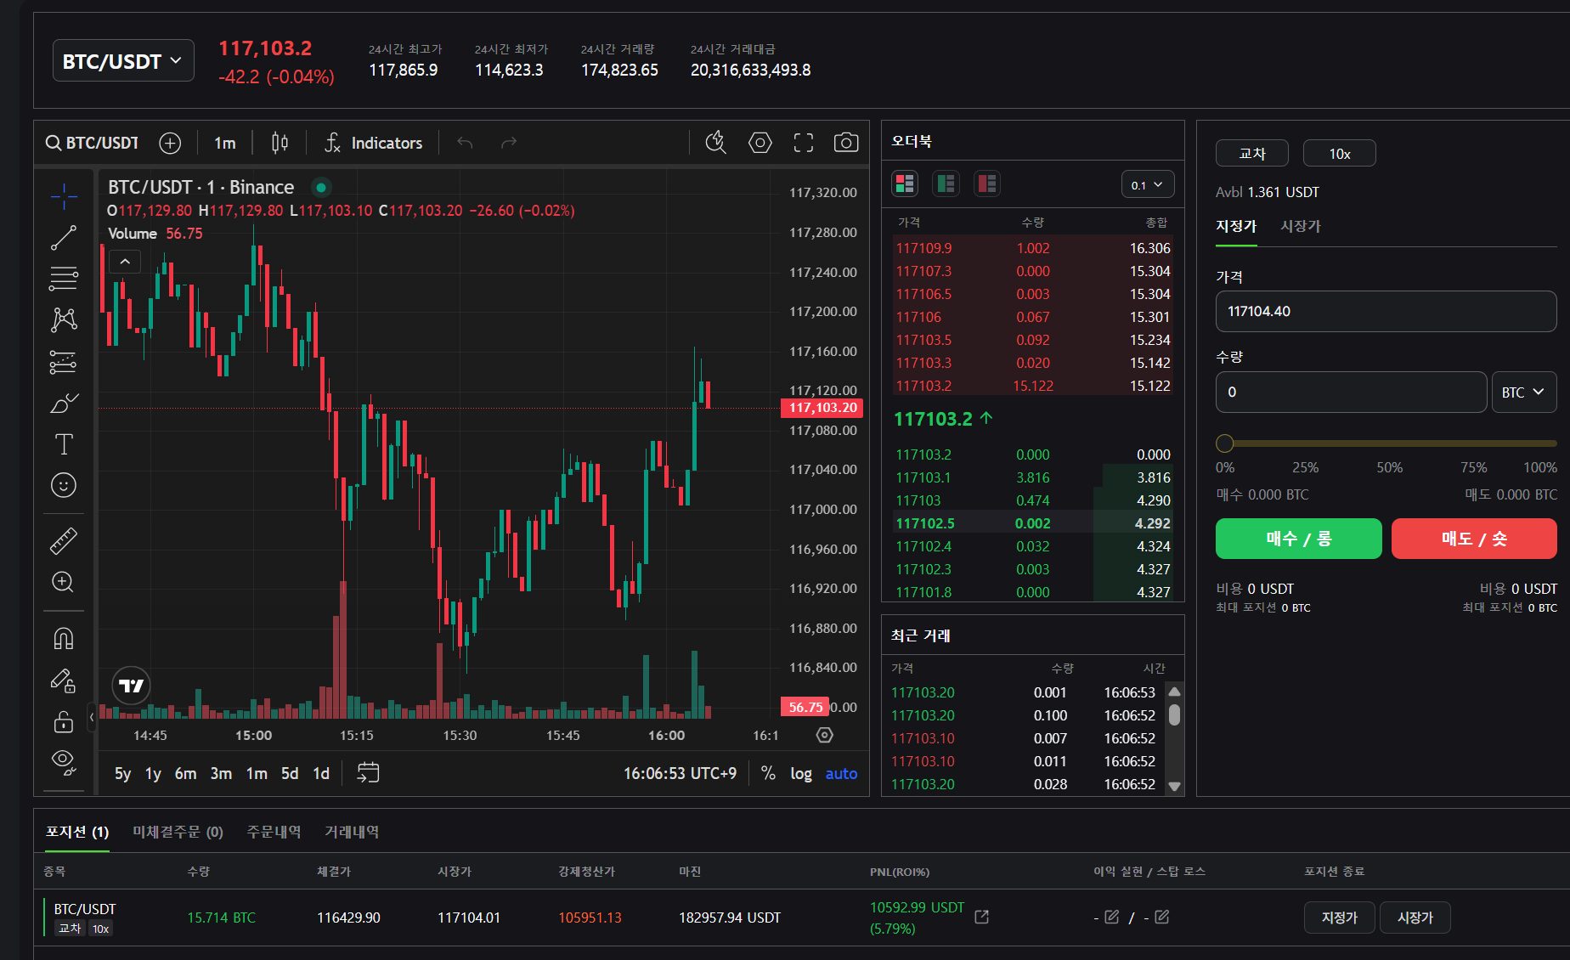Select the pattern drawing tool
Screen dimensions: 1570x960
click(64, 319)
